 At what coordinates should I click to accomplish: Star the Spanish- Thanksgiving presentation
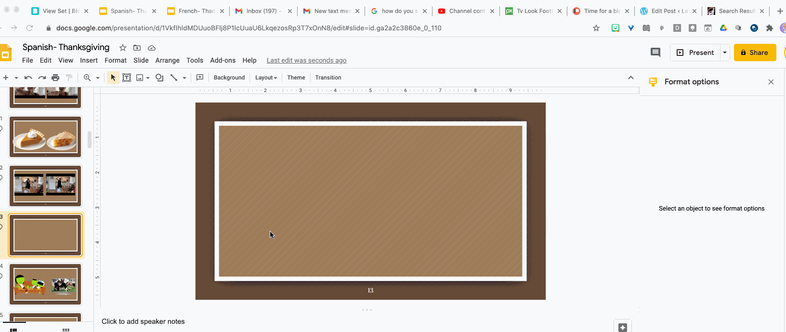point(123,48)
